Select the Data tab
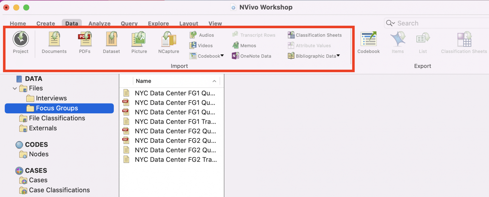 72,23
